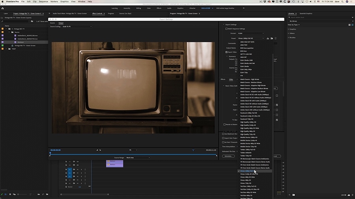355x199 pixels.
Task: Switch to the Color workspace
Action: click(x=149, y=8)
